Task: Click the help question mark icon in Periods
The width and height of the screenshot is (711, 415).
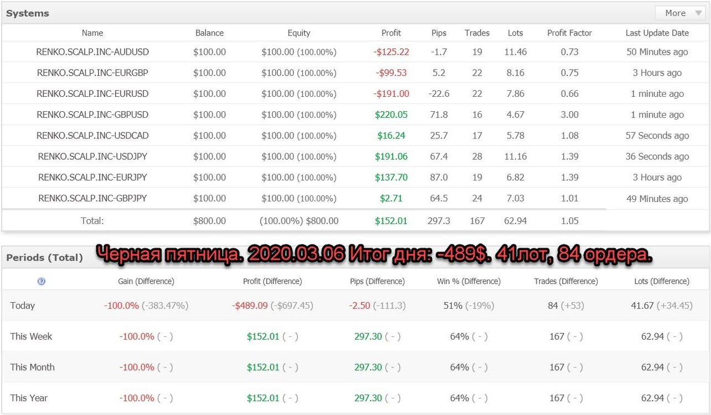Action: (41, 281)
